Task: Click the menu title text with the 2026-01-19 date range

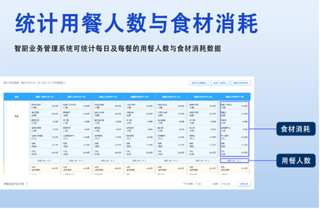Action: (x=35, y=83)
